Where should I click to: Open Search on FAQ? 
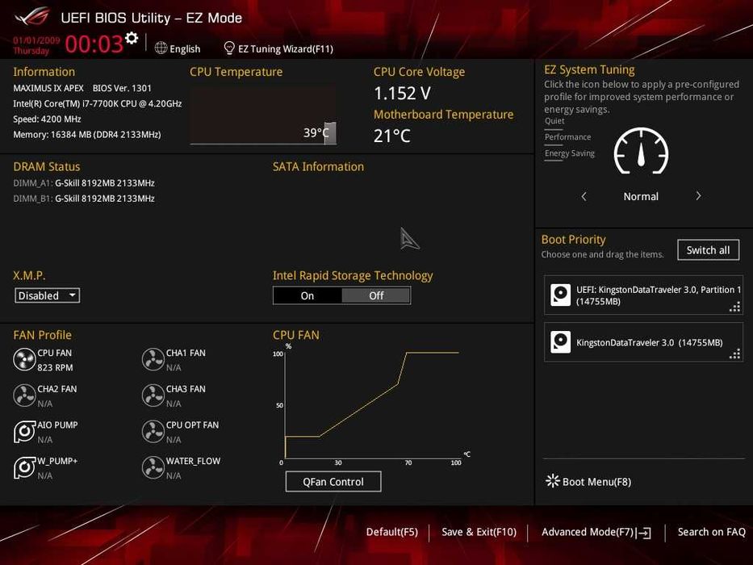[x=711, y=532]
